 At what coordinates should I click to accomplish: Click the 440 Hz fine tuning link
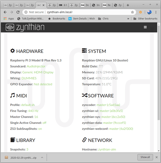[33, 111]
